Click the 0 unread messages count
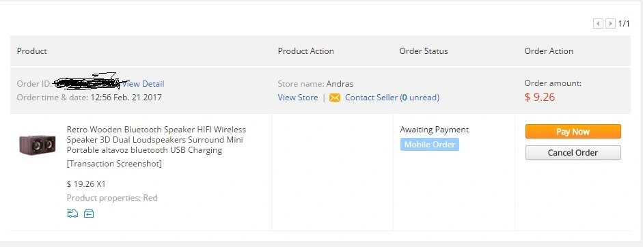Screen dimensions: 643x247 pos(420,98)
